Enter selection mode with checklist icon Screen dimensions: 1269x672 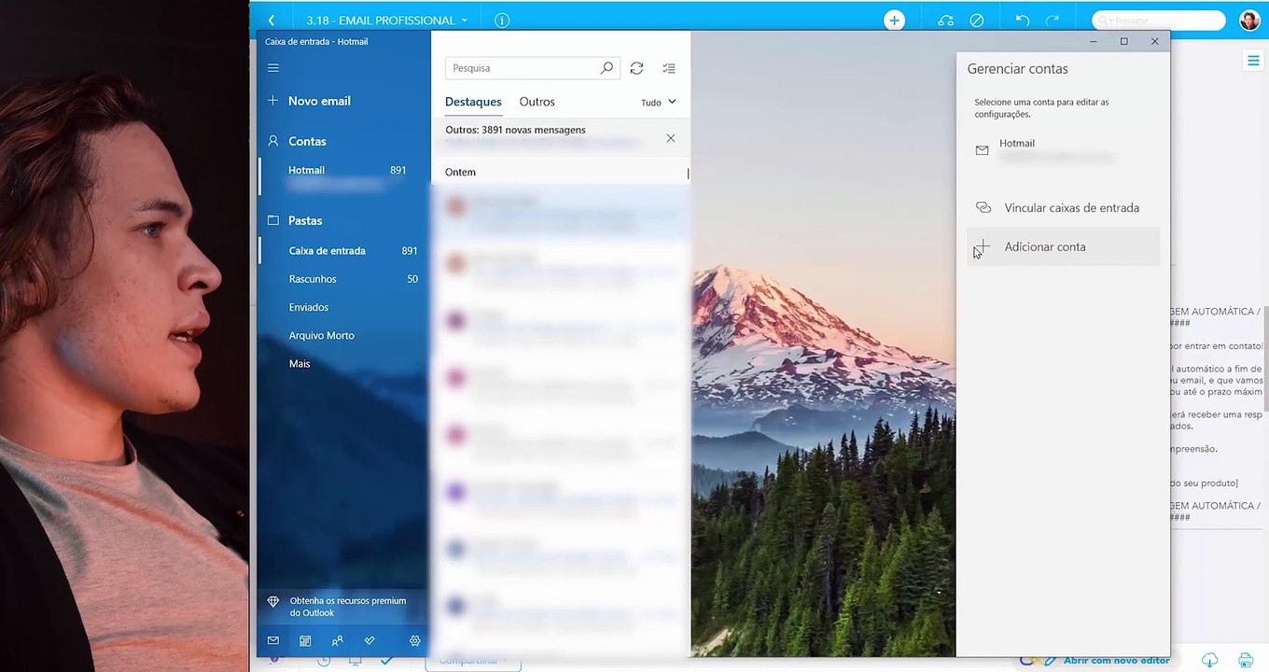pos(669,68)
